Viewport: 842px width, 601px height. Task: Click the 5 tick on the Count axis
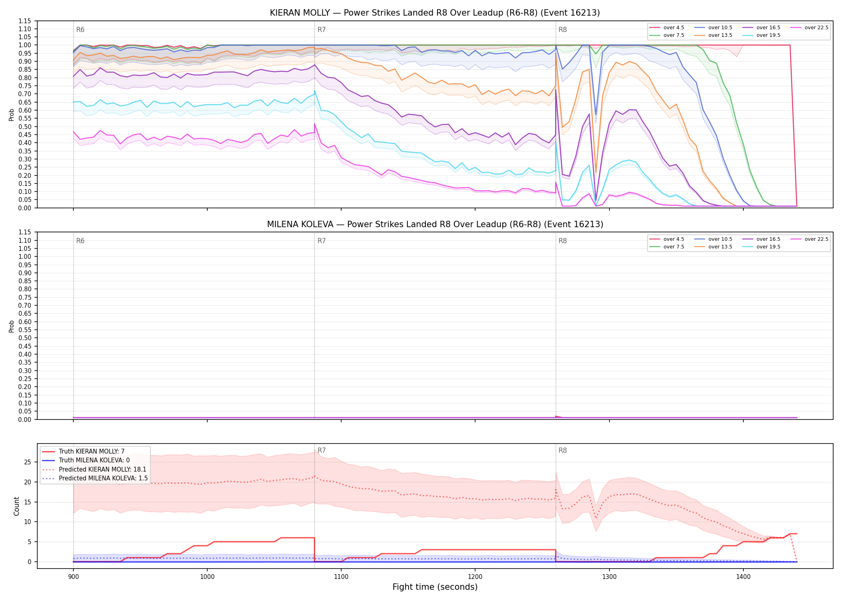(x=29, y=542)
